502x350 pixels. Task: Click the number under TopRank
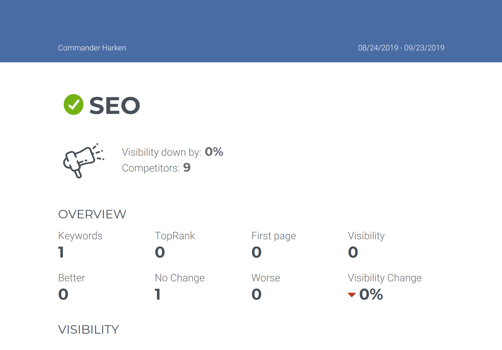(160, 252)
